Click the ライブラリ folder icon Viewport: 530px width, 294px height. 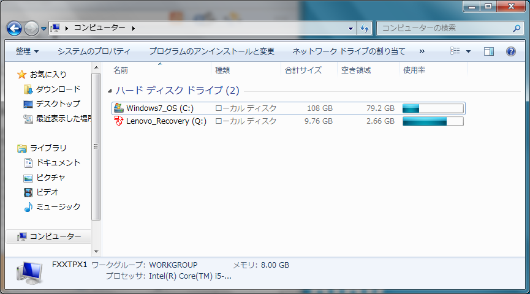[22, 148]
